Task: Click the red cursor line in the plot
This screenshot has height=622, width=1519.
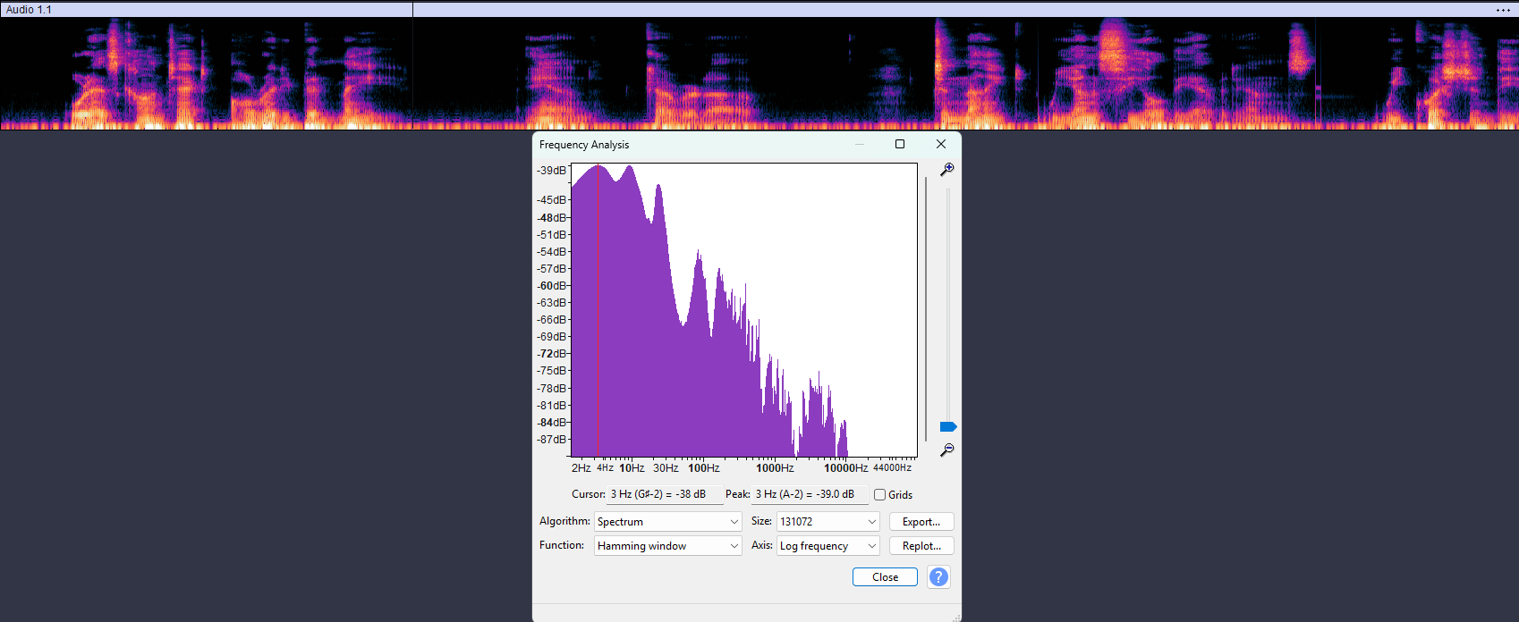Action: [598, 310]
